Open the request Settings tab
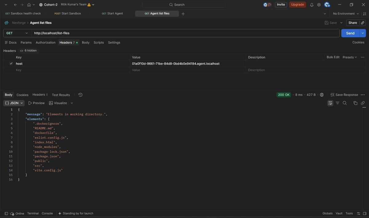369x218 pixels. (114, 43)
